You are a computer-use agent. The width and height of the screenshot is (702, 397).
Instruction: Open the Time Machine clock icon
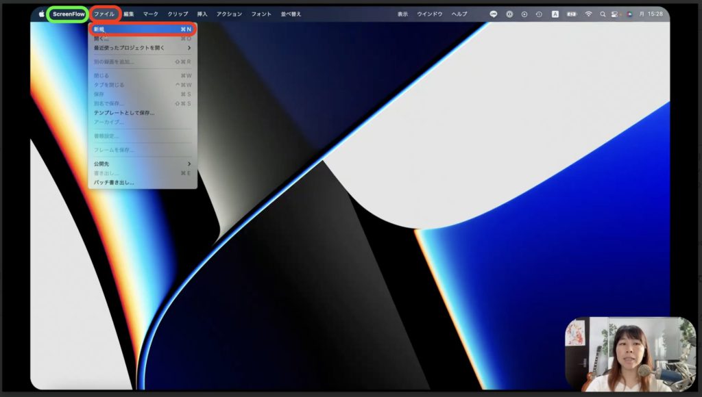pos(540,14)
